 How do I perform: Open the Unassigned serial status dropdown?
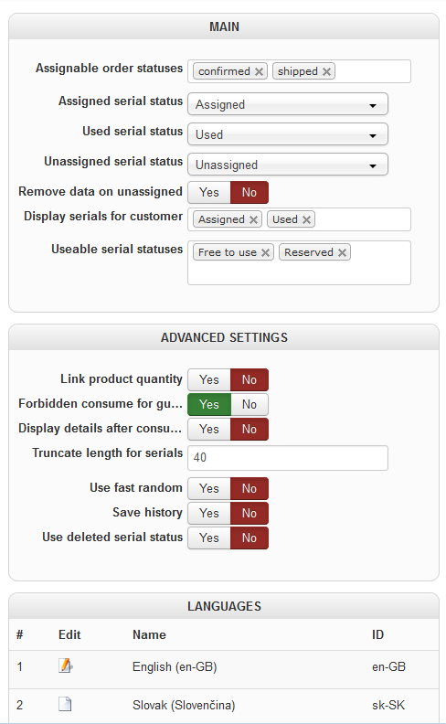[288, 165]
